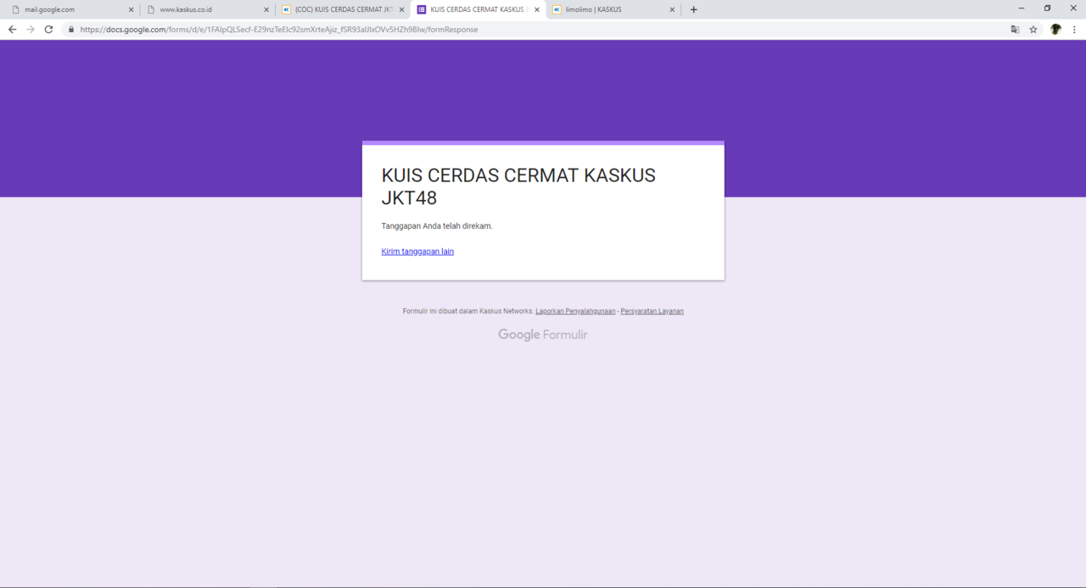1086x588 pixels.
Task: Click the KUIS CERDAS CERMAT form title
Action: 518,186
